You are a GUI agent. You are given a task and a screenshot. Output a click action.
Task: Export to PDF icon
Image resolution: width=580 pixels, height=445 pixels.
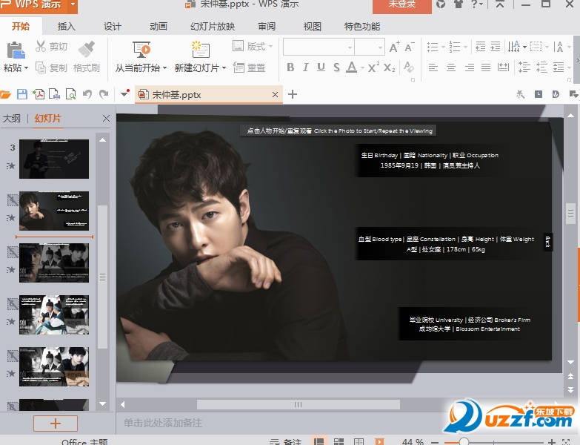coord(39,94)
